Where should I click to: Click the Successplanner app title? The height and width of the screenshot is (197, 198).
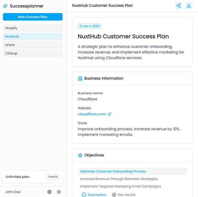pyautogui.click(x=27, y=6)
